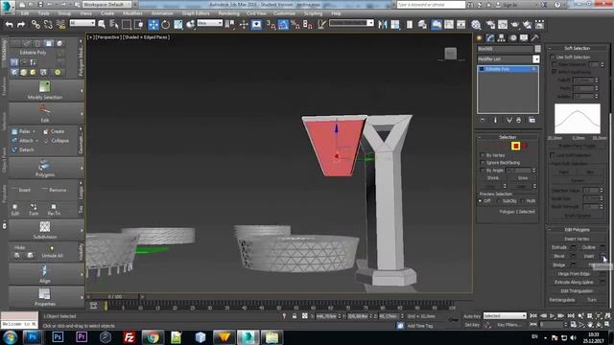614x345 pixels.
Task: Enable the Use Soft Selection checkbox
Action: click(x=553, y=57)
